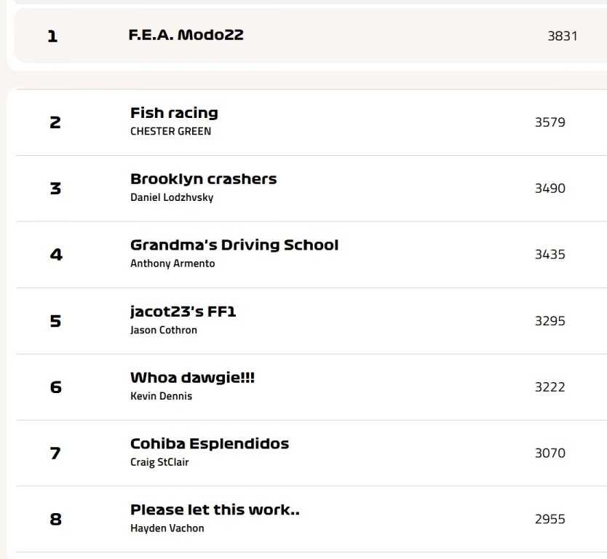Select owner name Jason Cothron
This screenshot has width=607, height=559.
coord(163,330)
